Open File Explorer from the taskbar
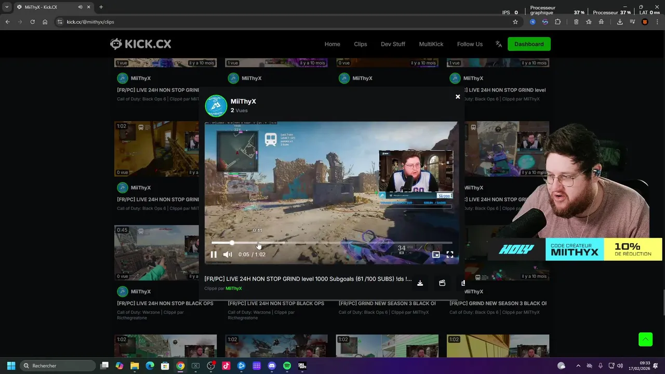Viewport: 665px width, 374px height. click(x=135, y=366)
